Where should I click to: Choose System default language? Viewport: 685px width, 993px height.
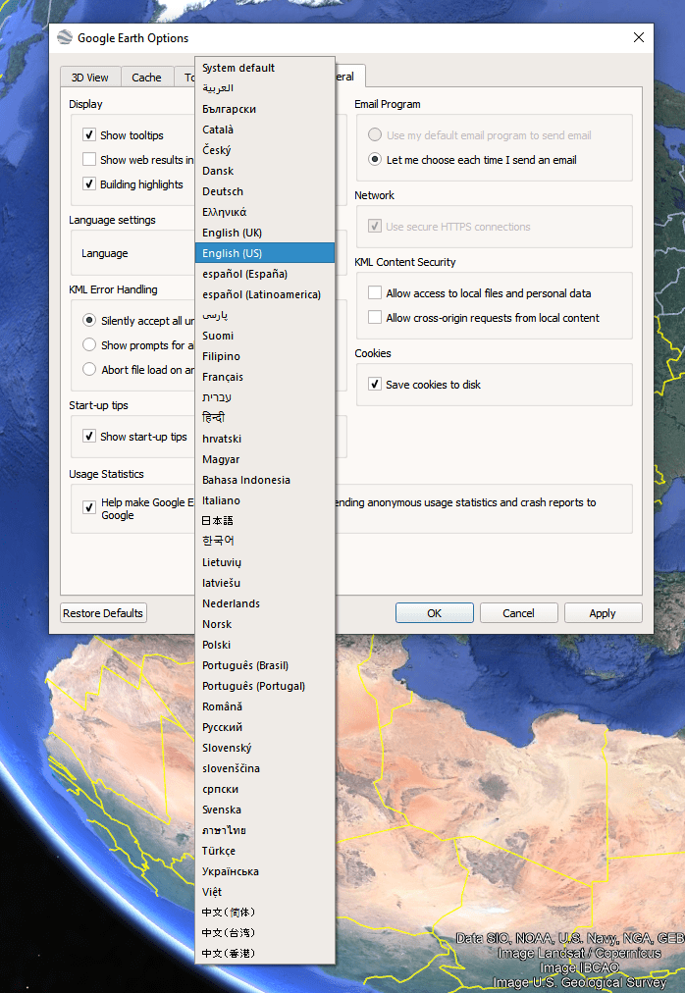(x=265, y=68)
